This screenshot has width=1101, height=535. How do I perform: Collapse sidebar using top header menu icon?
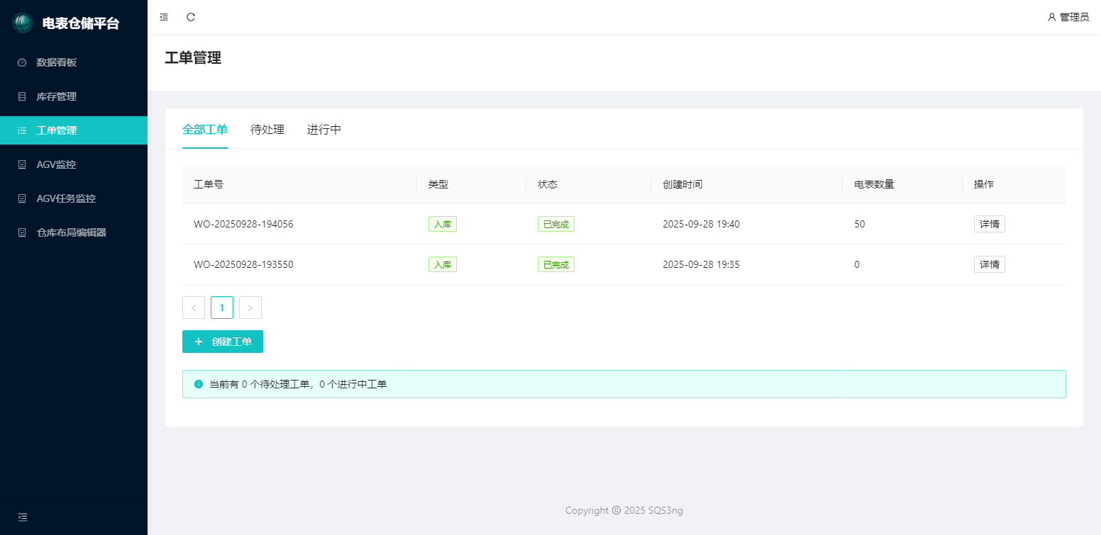pos(164,17)
